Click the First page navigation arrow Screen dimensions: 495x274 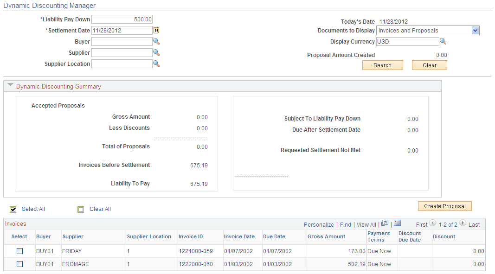pos(432,224)
